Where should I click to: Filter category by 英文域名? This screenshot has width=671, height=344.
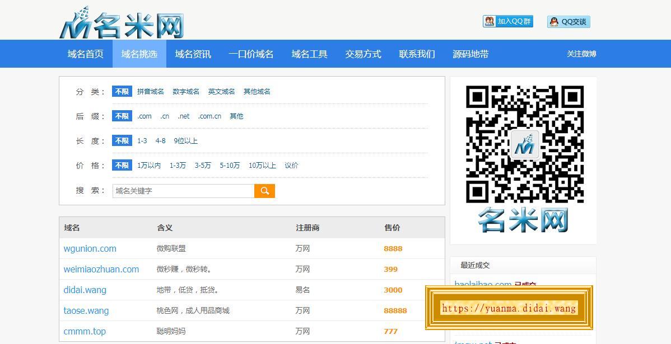222,91
